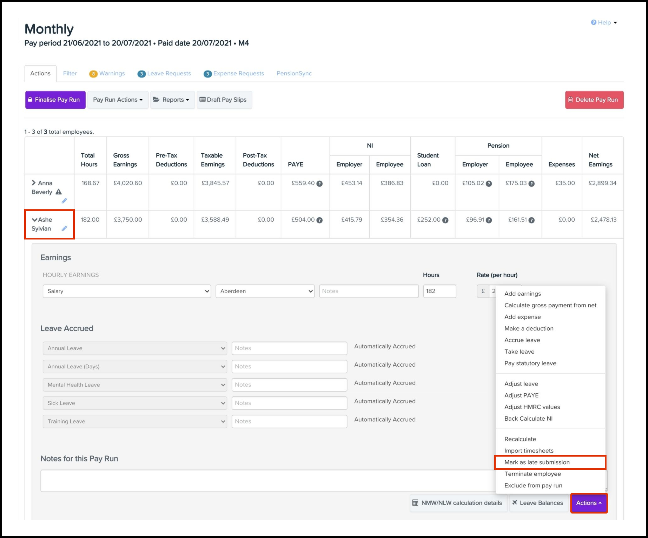Collapse Ashe Sylvian's row with the chevron
The height and width of the screenshot is (538, 648).
tap(35, 220)
